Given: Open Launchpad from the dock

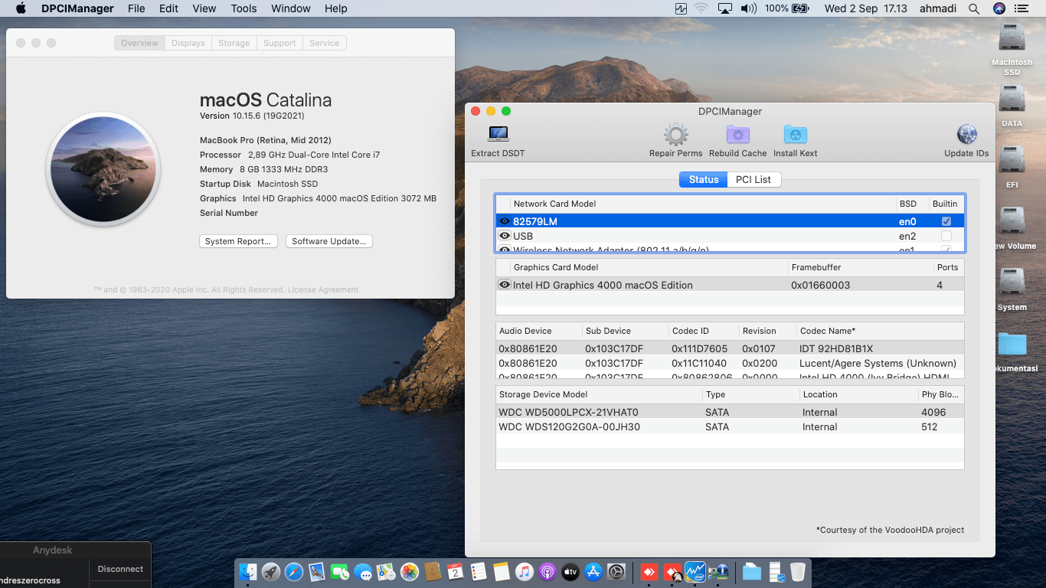Looking at the screenshot, I should pos(271,572).
